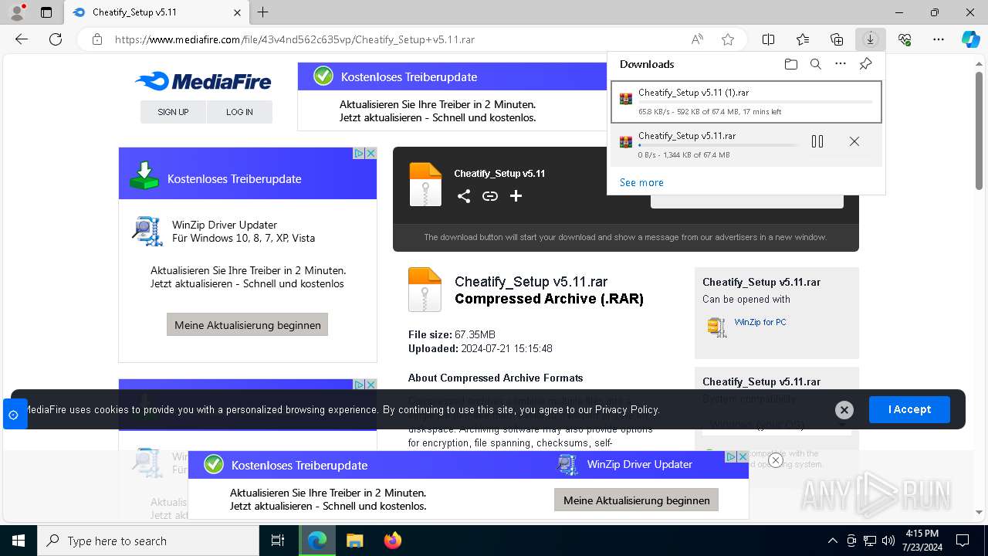Open Windows Start menu
988x556 pixels.
19,541
